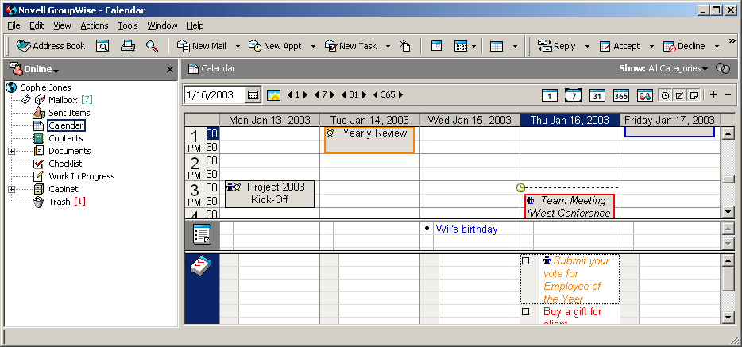Open the Trash folder
The image size is (742, 347).
(60, 202)
